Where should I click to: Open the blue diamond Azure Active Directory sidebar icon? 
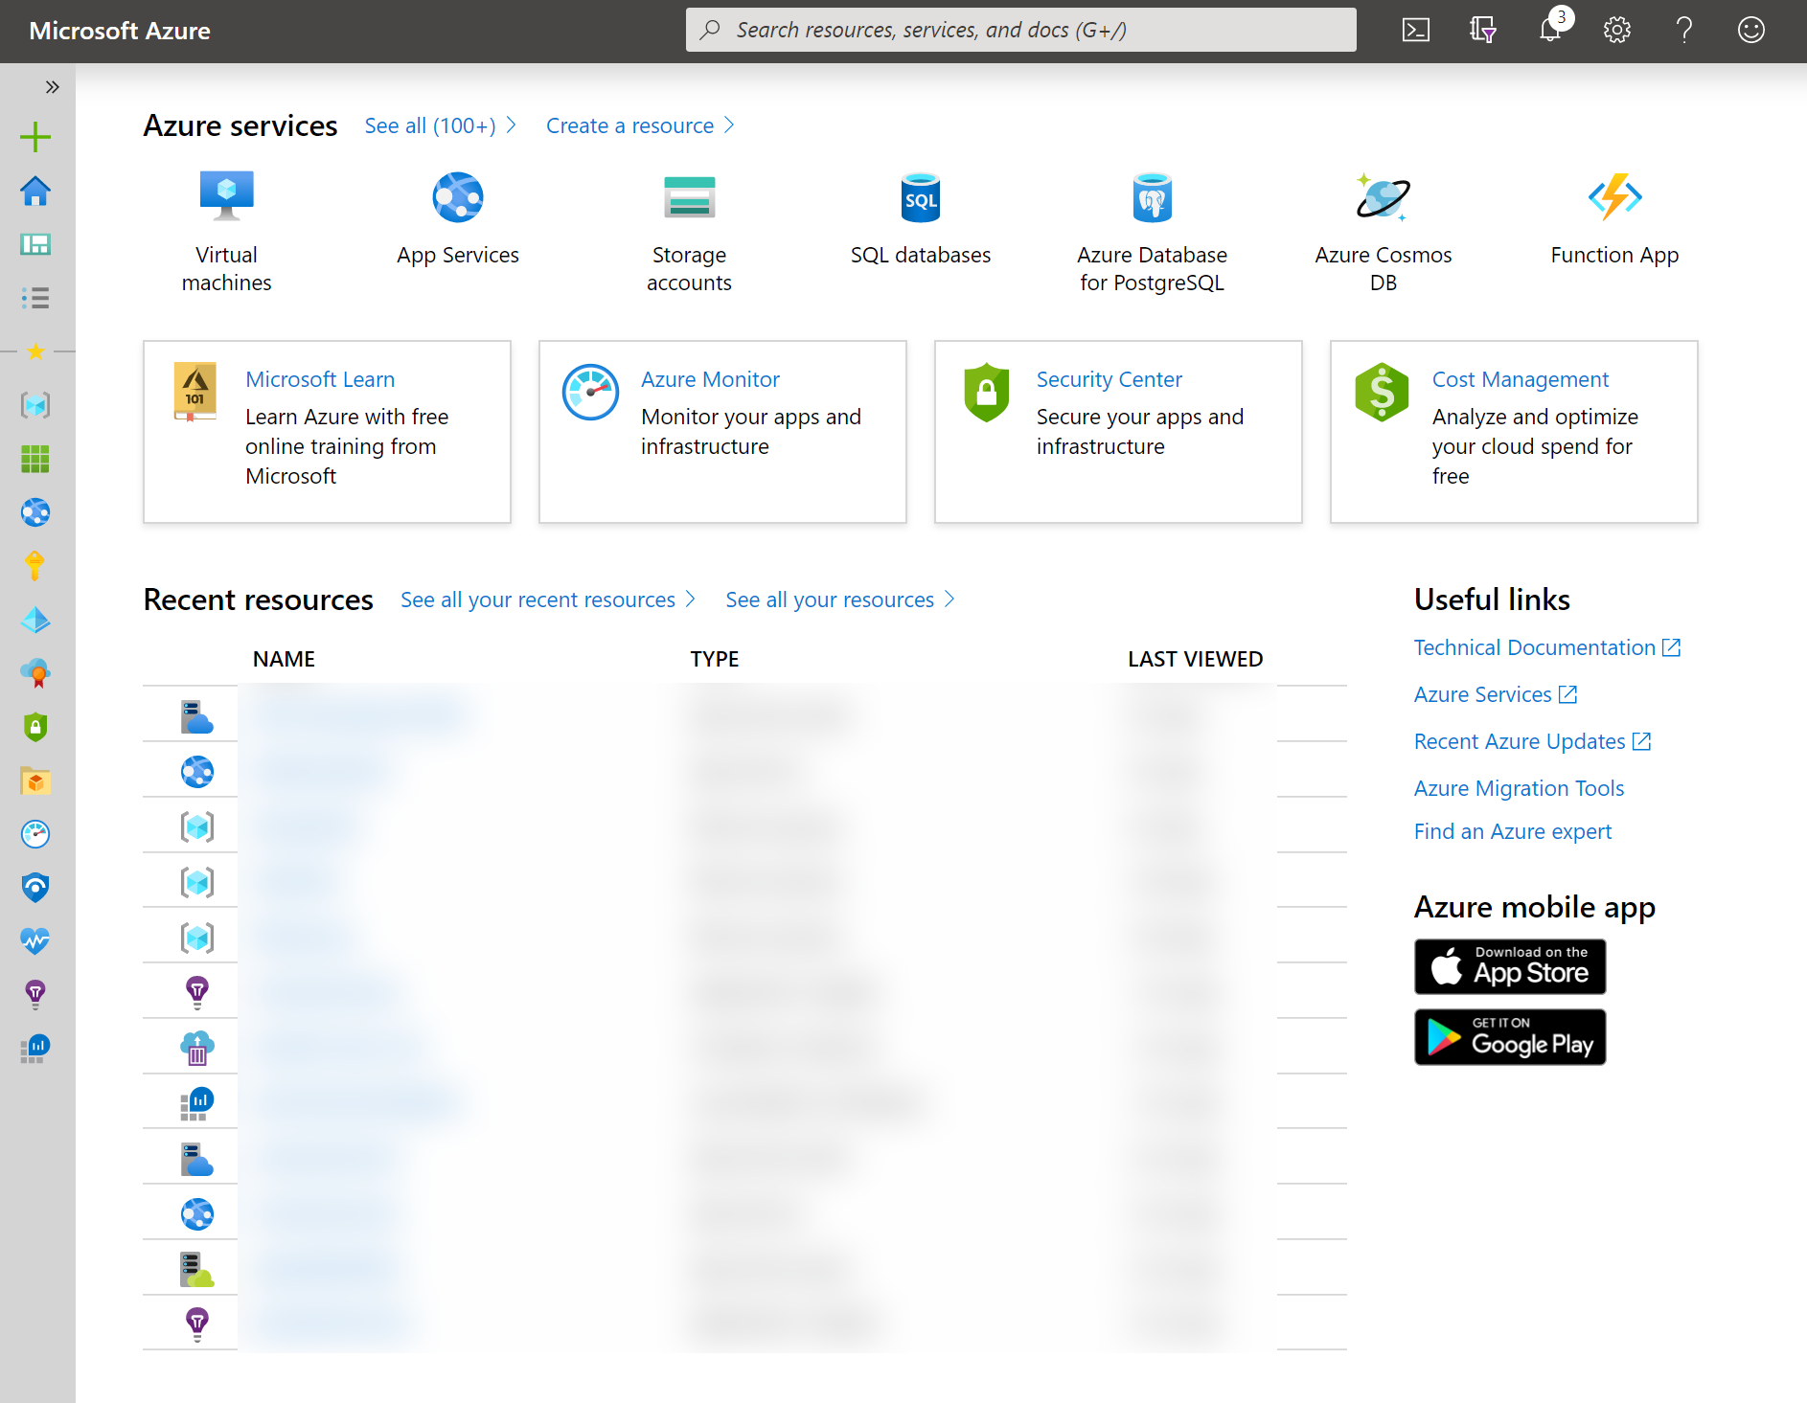pos(35,620)
